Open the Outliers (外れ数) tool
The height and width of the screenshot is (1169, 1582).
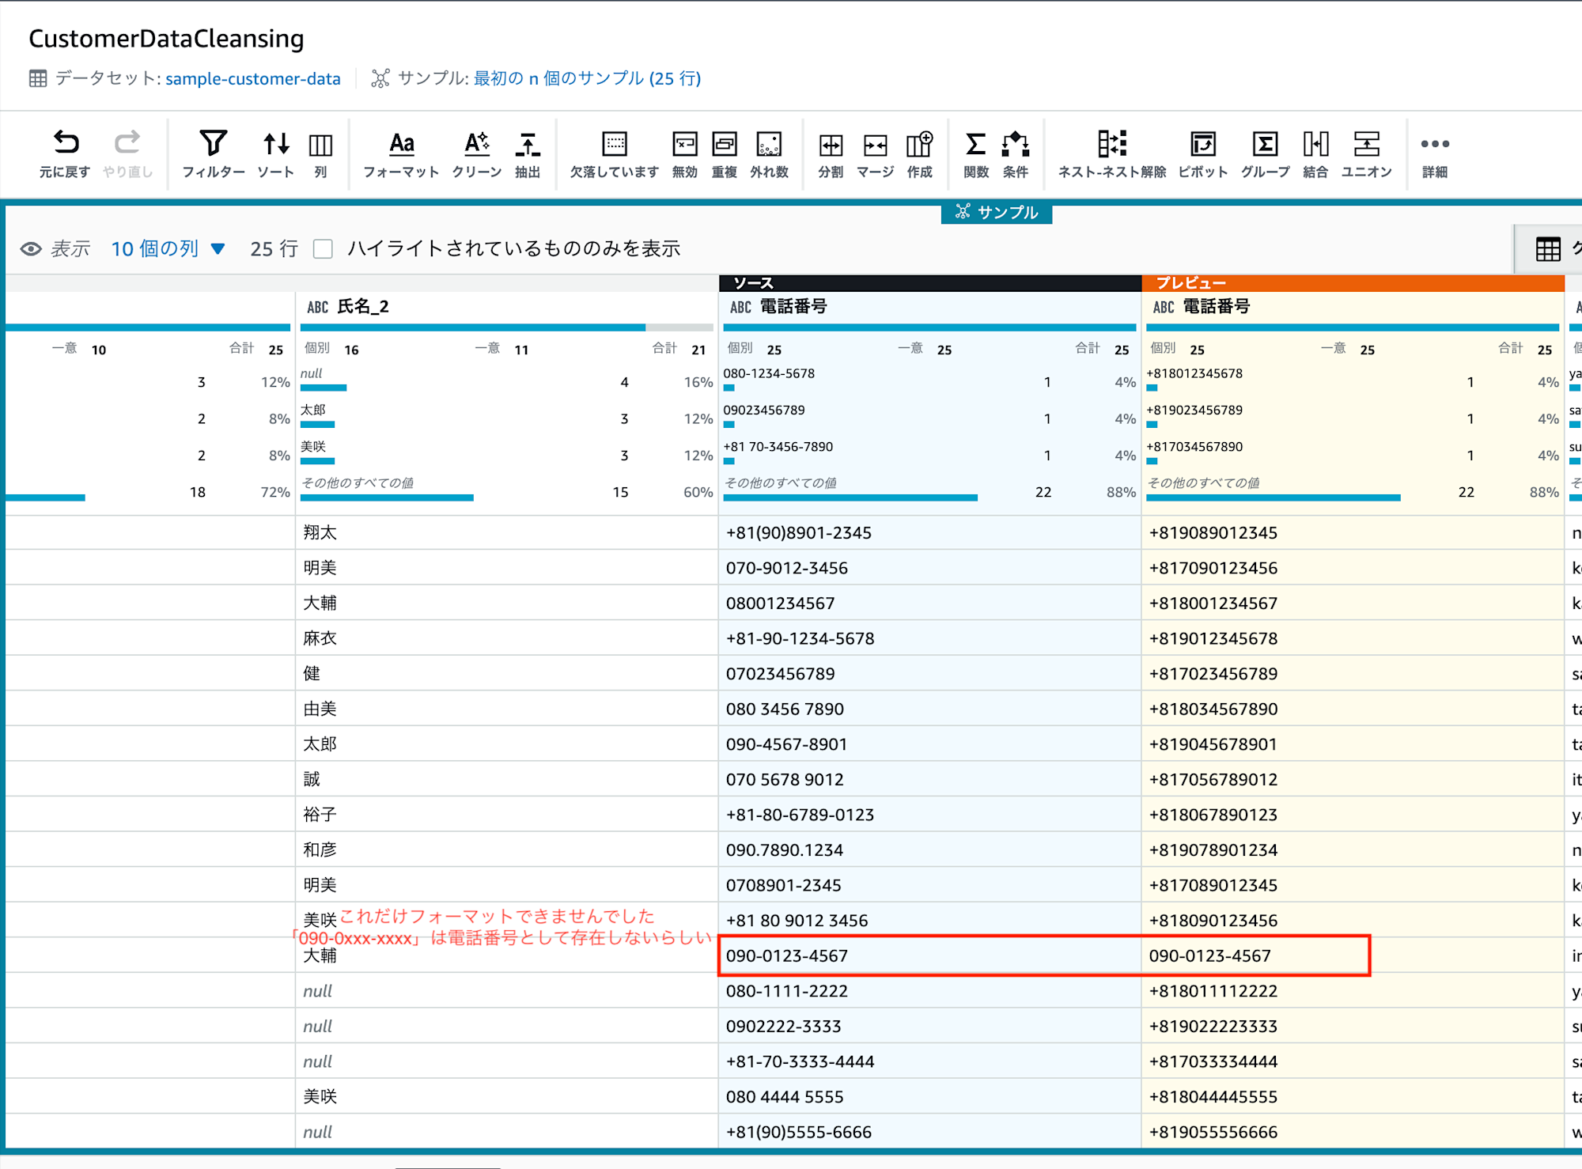(769, 153)
